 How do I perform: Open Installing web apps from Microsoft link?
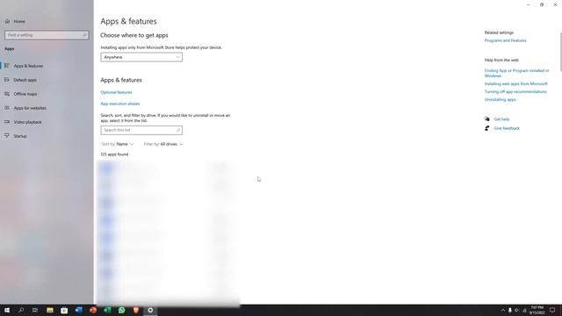[x=515, y=84]
